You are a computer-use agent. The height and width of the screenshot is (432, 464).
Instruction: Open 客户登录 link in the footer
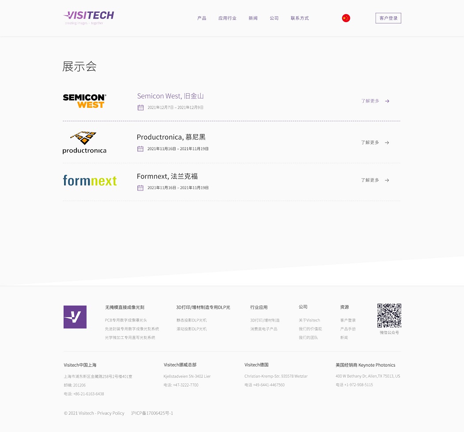pyautogui.click(x=348, y=320)
